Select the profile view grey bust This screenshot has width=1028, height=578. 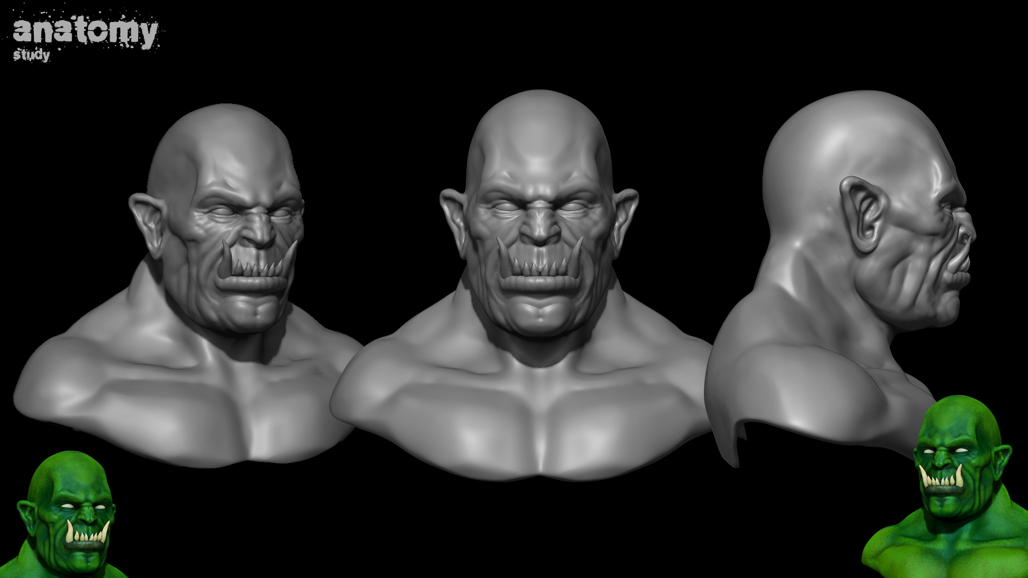click(x=841, y=278)
